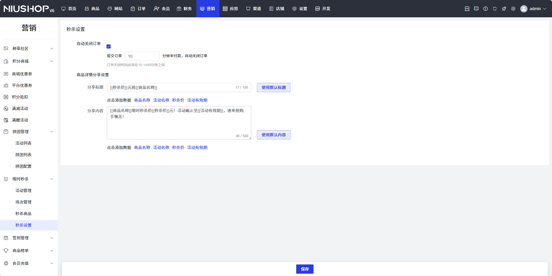This screenshot has height=276, width=552.
Task: Insert 活动有效期 into the share title
Action: (197, 100)
